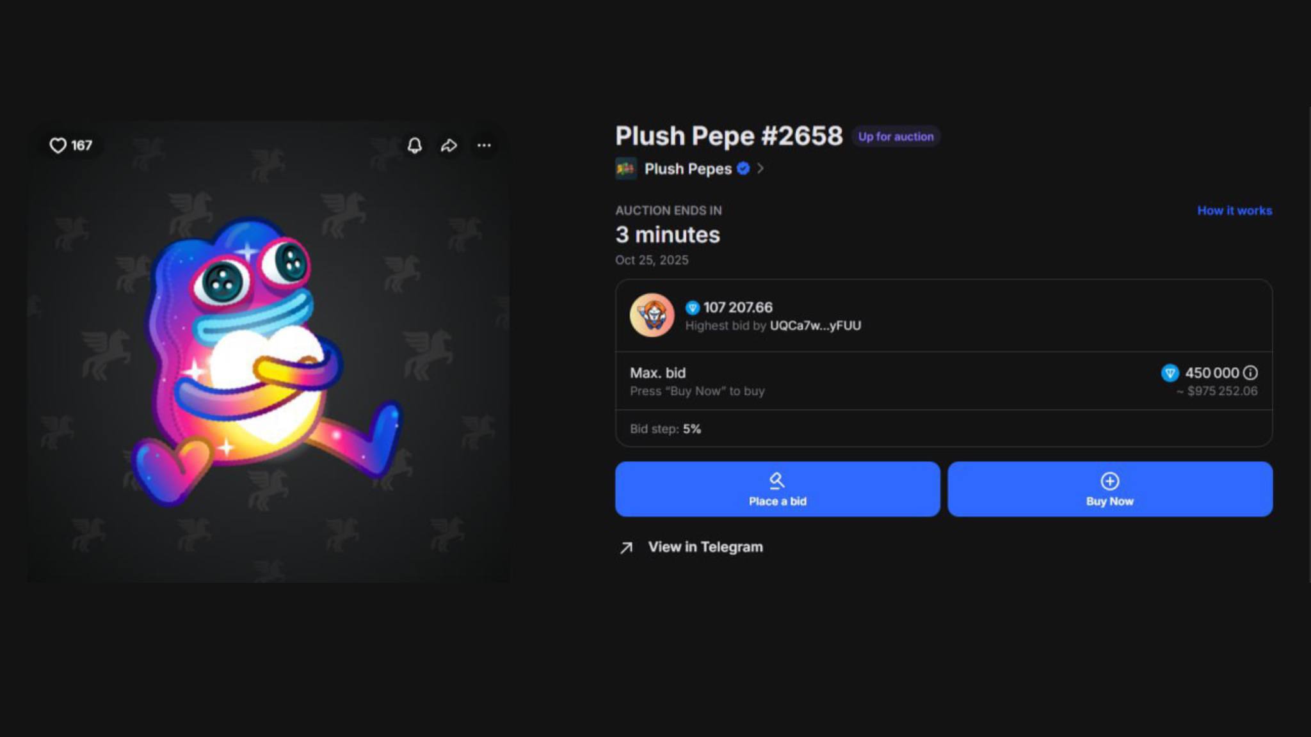Open bidder address UQCa7w...yFUU
This screenshot has height=737, width=1311.
(x=816, y=326)
